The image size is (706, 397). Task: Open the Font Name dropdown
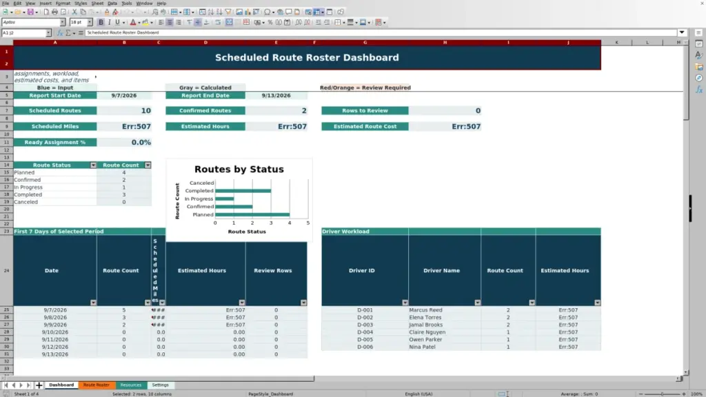pos(62,22)
